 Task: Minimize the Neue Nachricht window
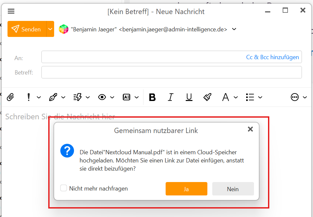point(268,11)
